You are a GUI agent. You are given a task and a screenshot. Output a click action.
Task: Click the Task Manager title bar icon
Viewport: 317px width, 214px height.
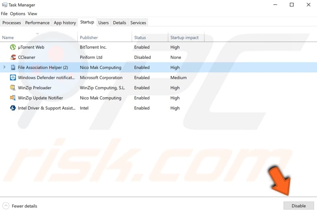(4, 5)
